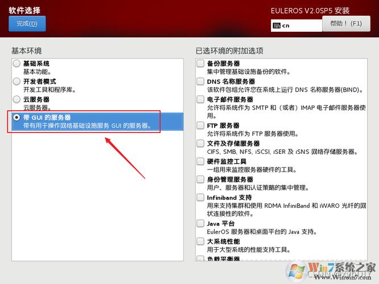The image size is (379, 284).
Task: Click the 云服务器。 description line
Action: click(37, 108)
